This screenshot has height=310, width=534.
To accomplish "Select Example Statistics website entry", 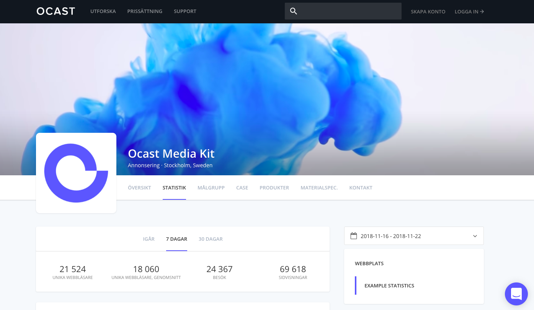I will click(x=389, y=286).
